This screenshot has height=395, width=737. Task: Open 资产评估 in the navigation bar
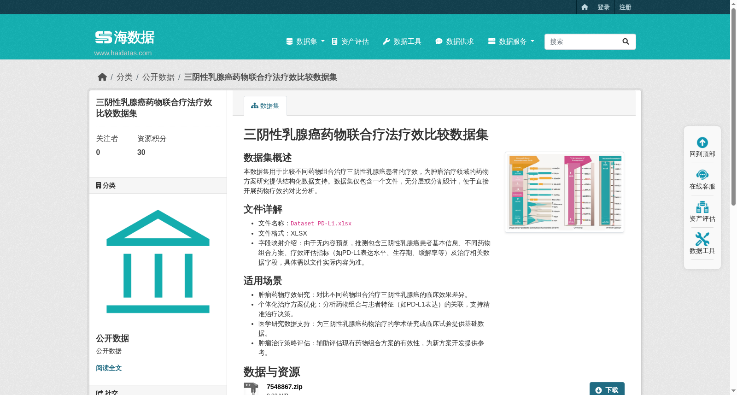point(350,41)
